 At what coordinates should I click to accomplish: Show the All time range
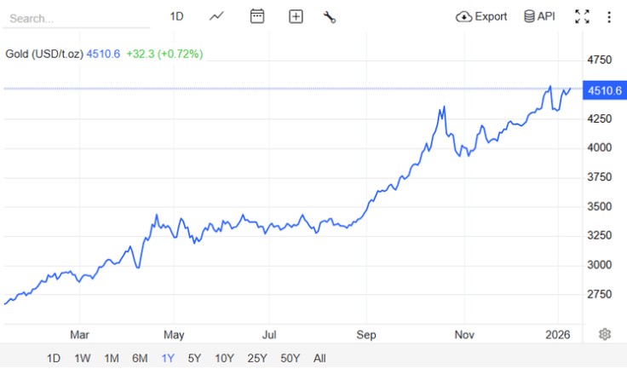point(319,358)
